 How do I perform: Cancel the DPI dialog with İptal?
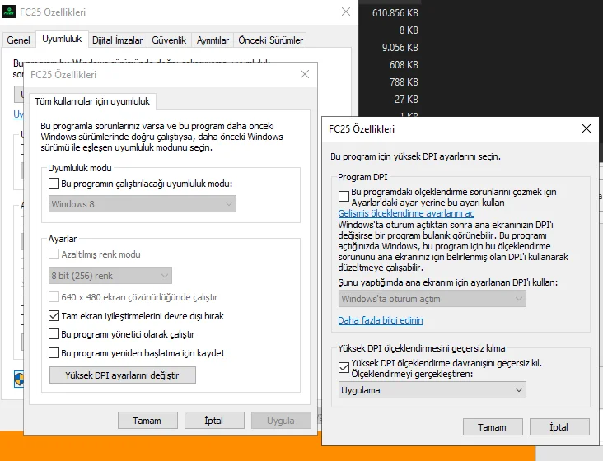pyautogui.click(x=559, y=426)
